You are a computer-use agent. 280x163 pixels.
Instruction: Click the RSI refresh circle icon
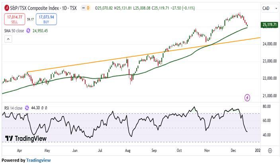pyautogui.click(x=27, y=108)
